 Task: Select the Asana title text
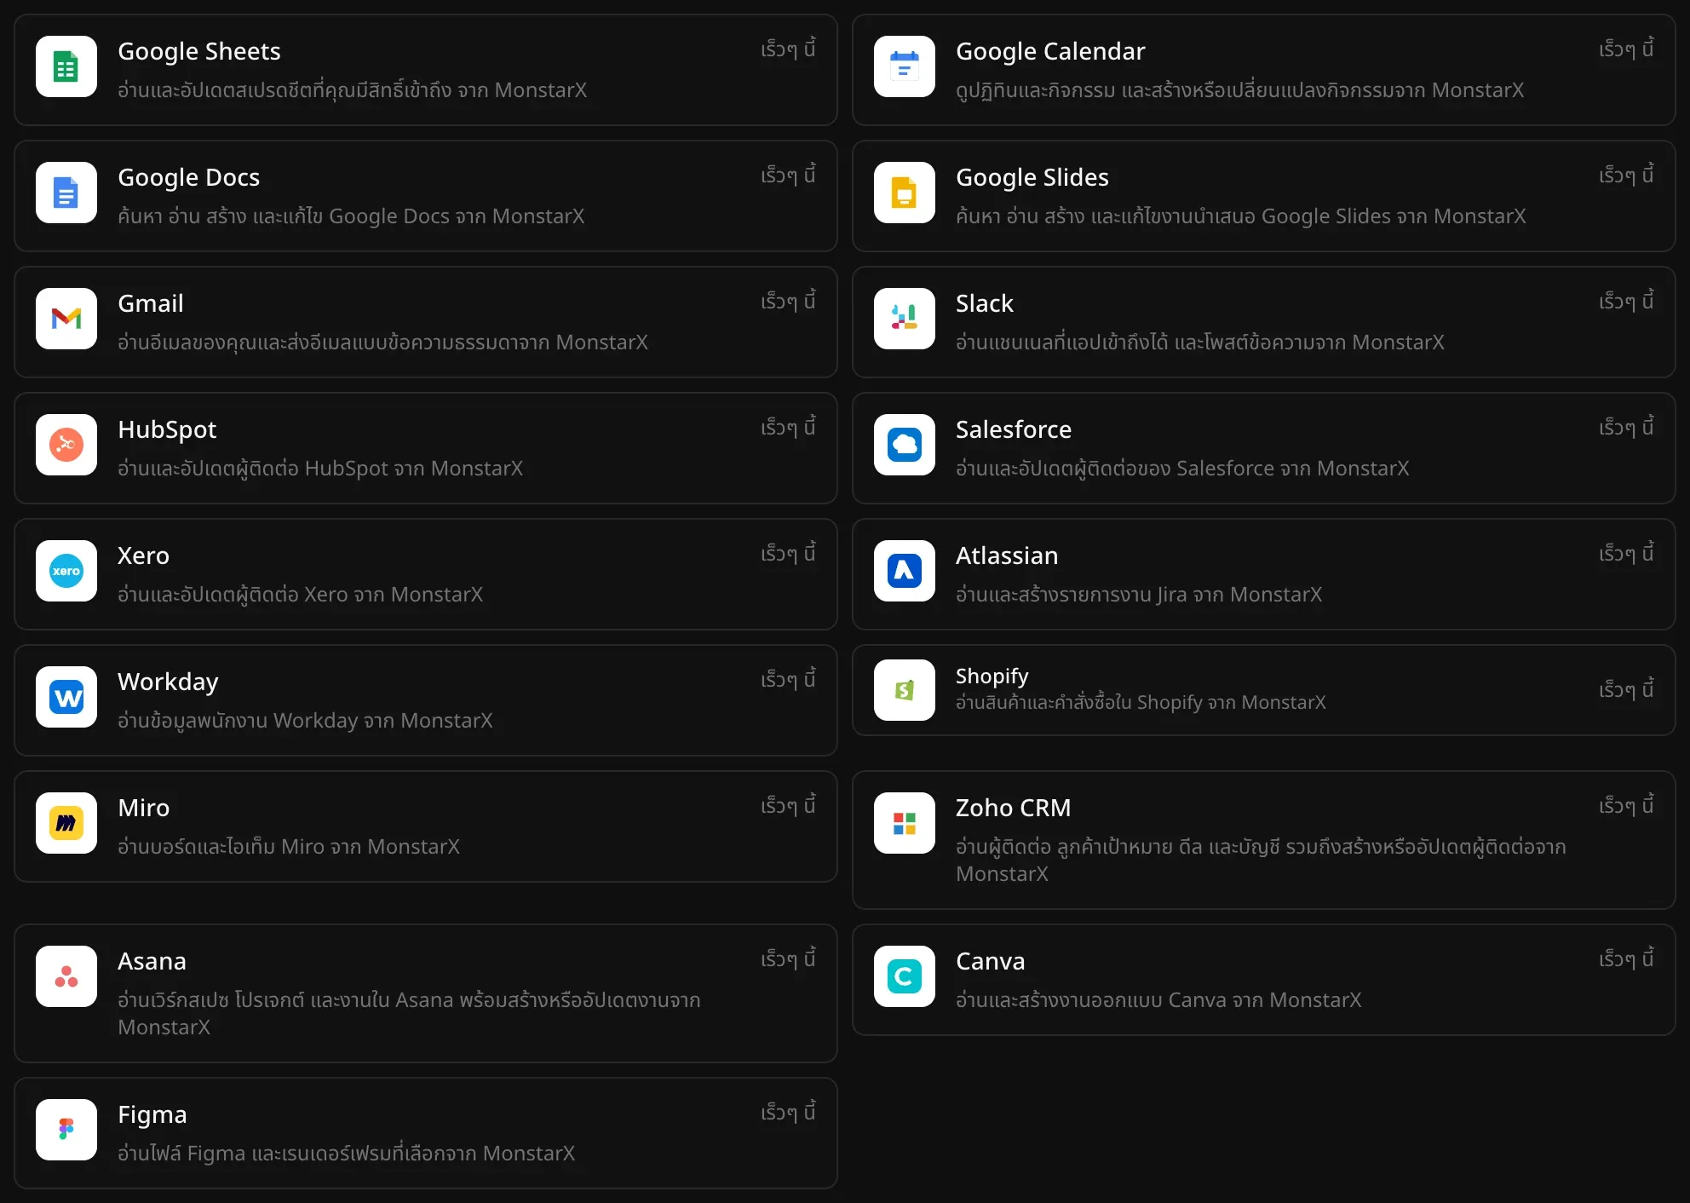coord(152,961)
